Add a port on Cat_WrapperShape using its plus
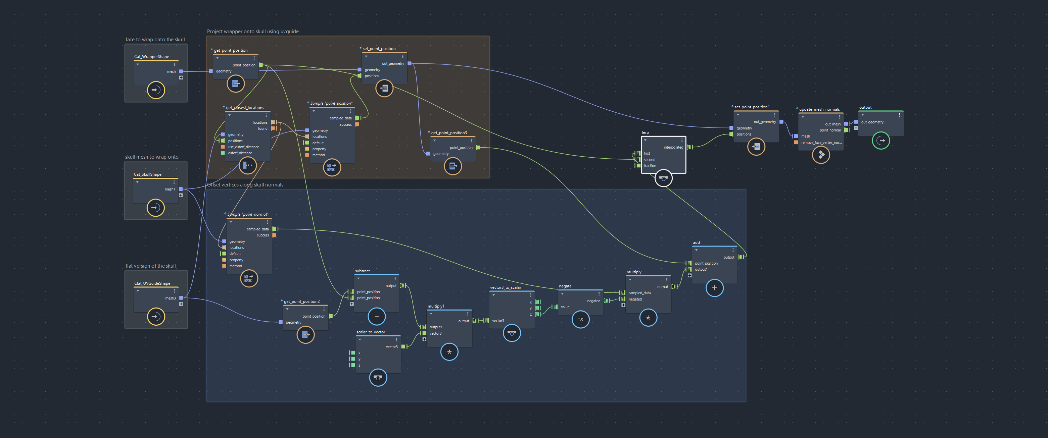Screen dimensions: 1048x438 181,77
